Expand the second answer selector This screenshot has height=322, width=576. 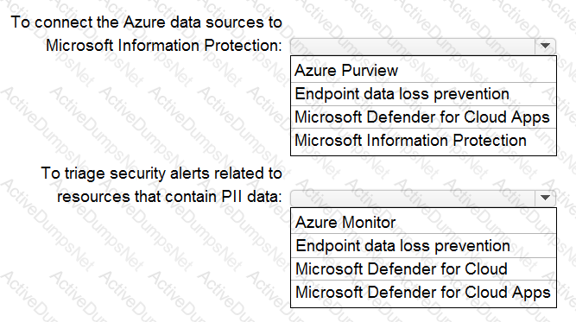pyautogui.click(x=545, y=199)
